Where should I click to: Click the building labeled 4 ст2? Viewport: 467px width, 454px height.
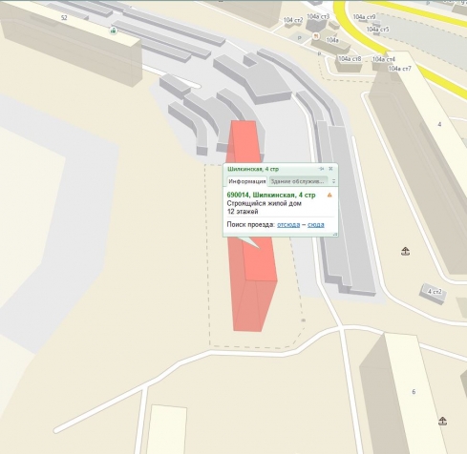click(434, 294)
